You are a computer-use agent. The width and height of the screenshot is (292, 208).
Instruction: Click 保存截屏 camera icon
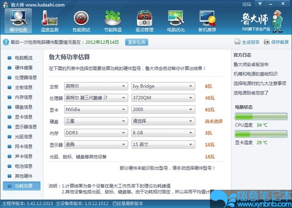click(266, 42)
